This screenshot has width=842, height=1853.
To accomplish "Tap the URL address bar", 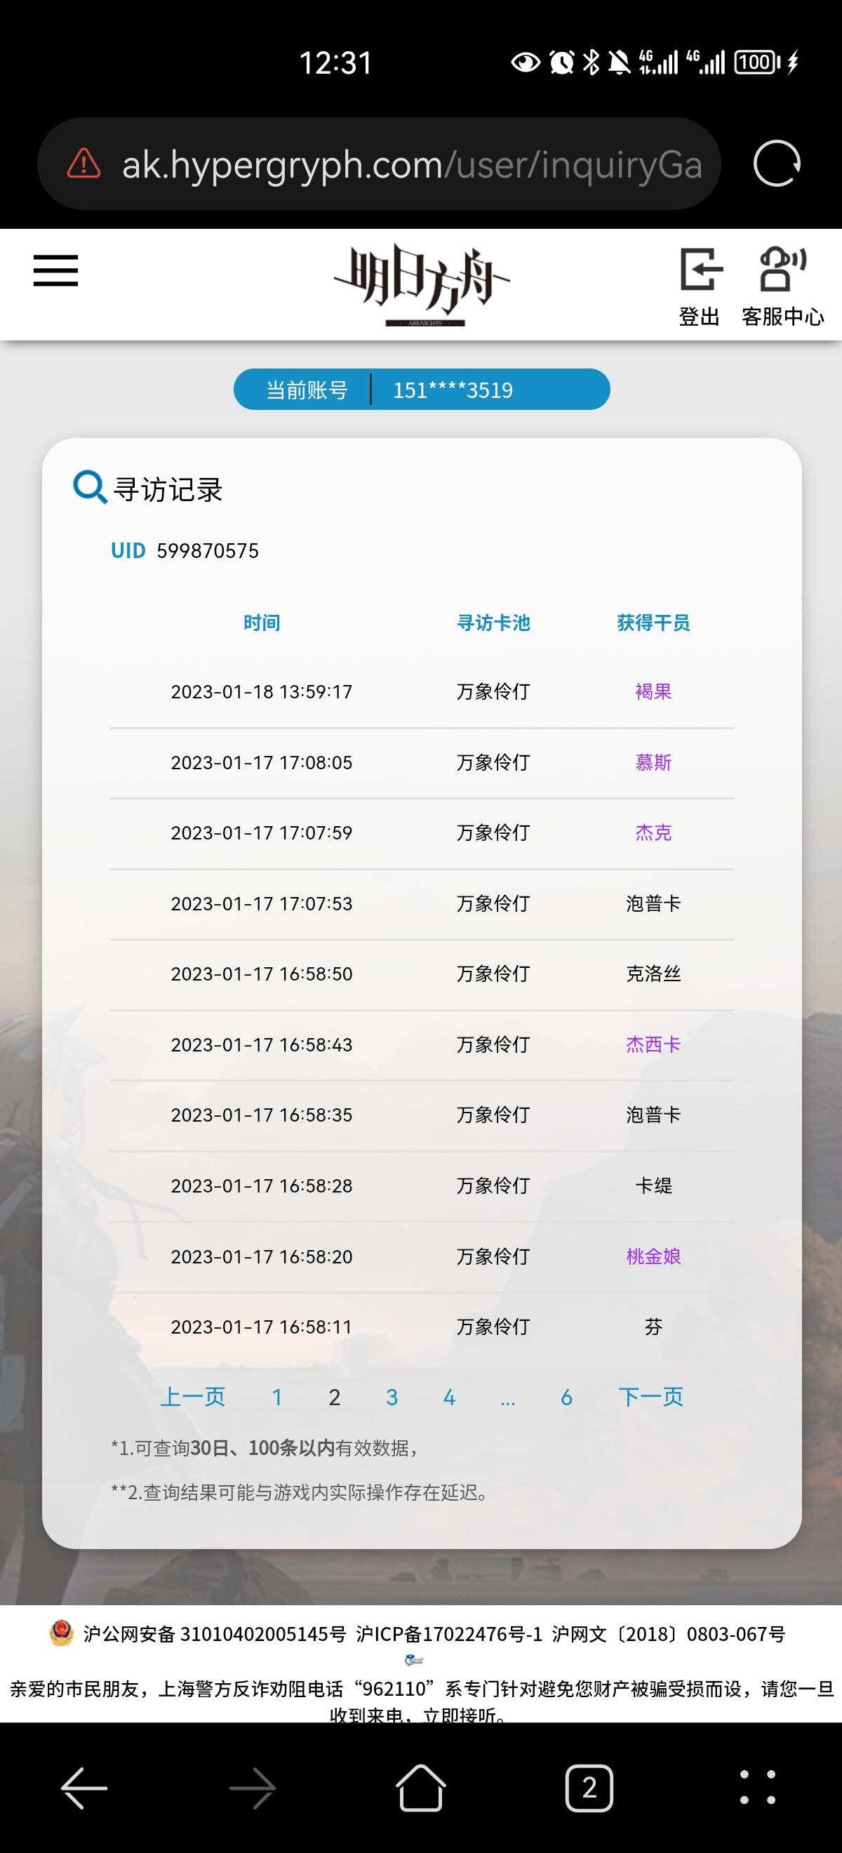I will tap(410, 165).
